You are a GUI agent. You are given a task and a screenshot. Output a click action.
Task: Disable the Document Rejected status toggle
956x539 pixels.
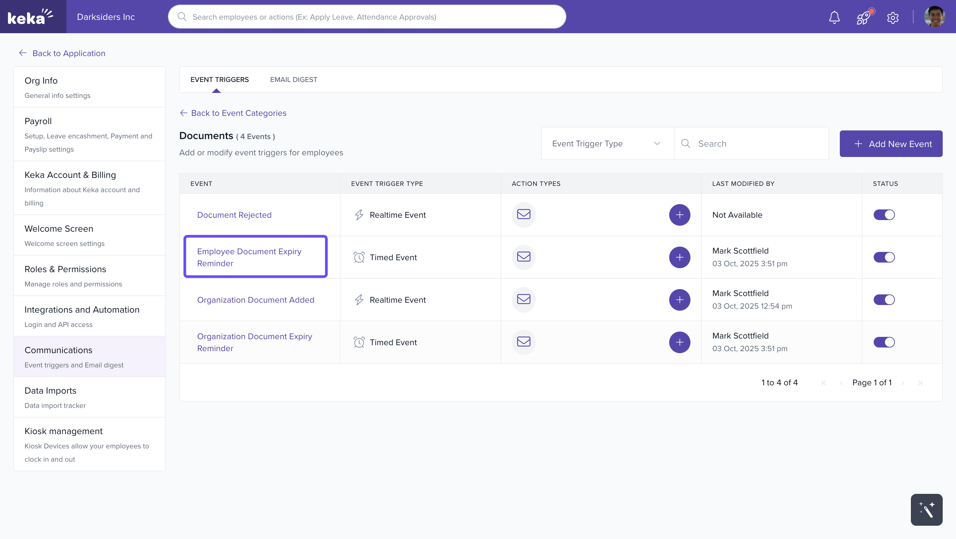click(x=884, y=215)
